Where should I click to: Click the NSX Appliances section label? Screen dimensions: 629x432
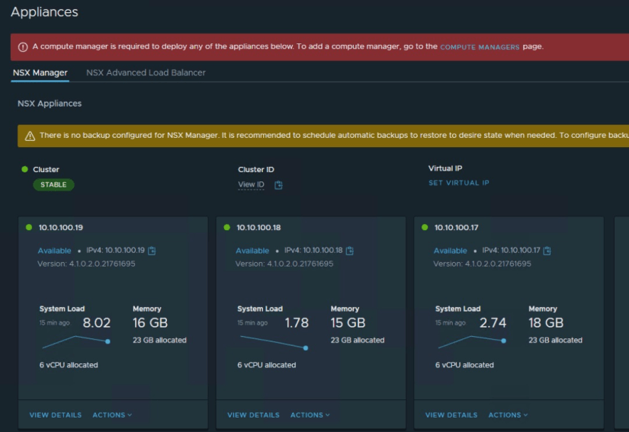(50, 104)
